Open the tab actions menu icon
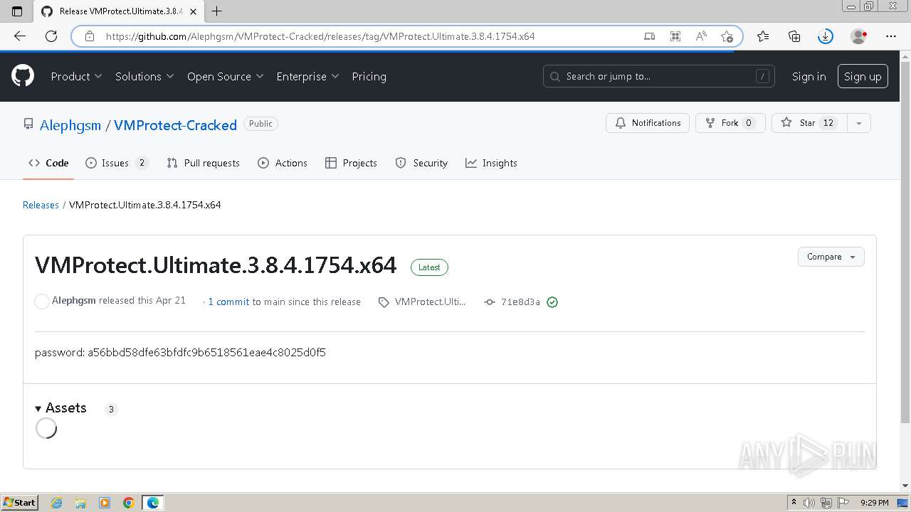The width and height of the screenshot is (911, 512). click(x=17, y=11)
